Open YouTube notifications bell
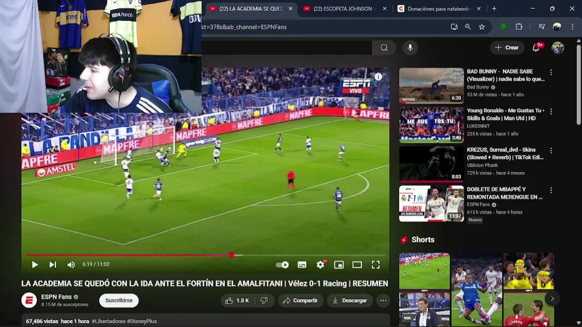Viewport: 582px width, 327px height. click(x=536, y=48)
